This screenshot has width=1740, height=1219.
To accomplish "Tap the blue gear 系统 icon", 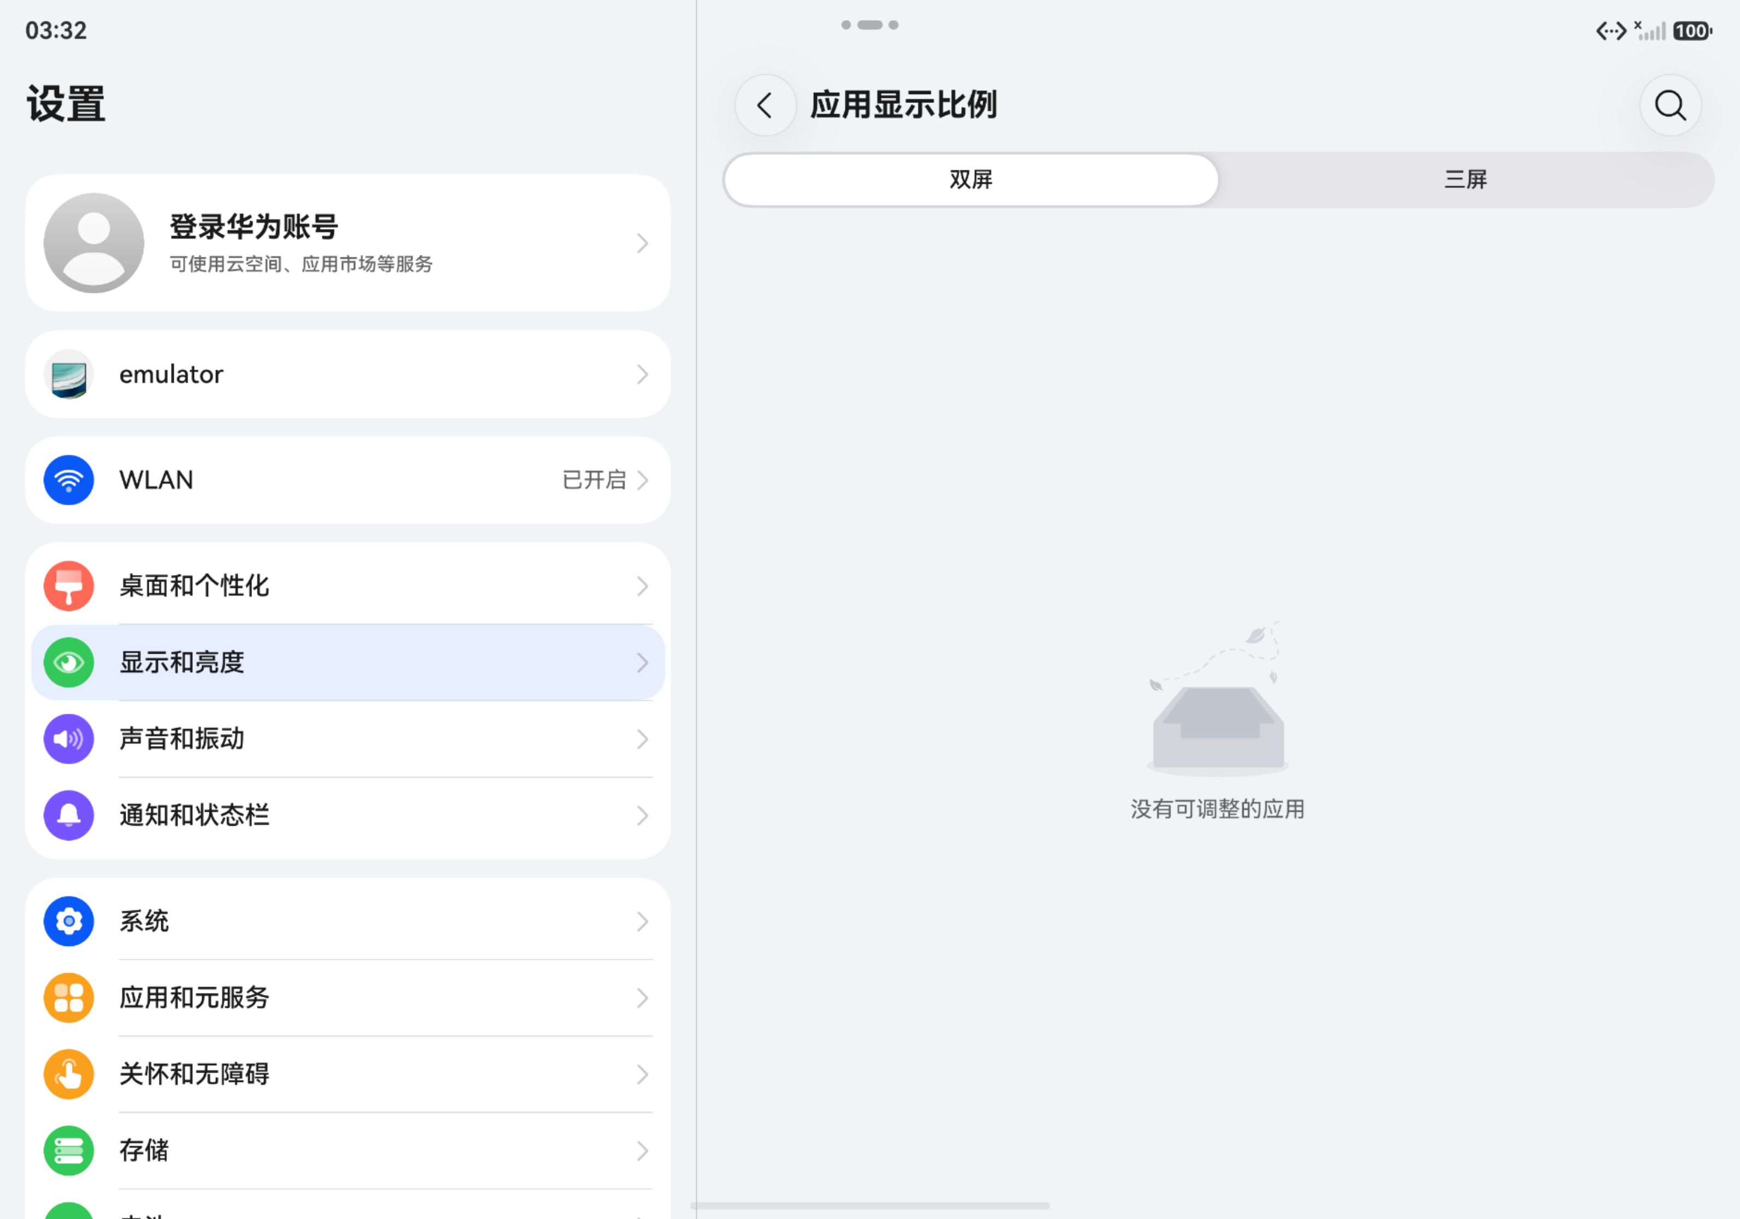I will [69, 921].
